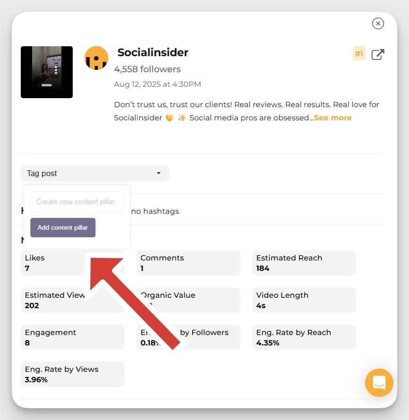Select the Engagement metric card

tap(73, 337)
